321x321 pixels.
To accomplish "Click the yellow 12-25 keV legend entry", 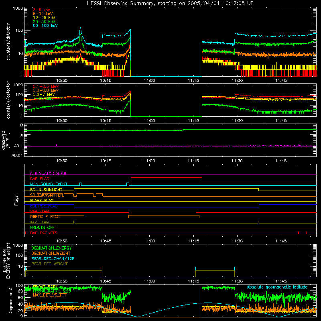I will point(44,18).
